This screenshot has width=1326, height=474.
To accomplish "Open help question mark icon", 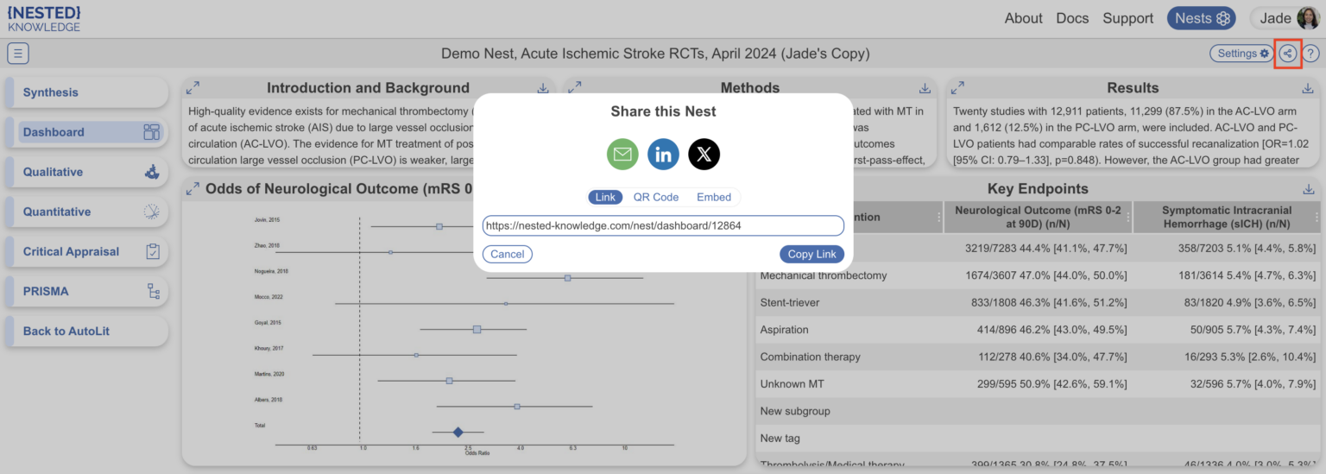I will [x=1310, y=54].
